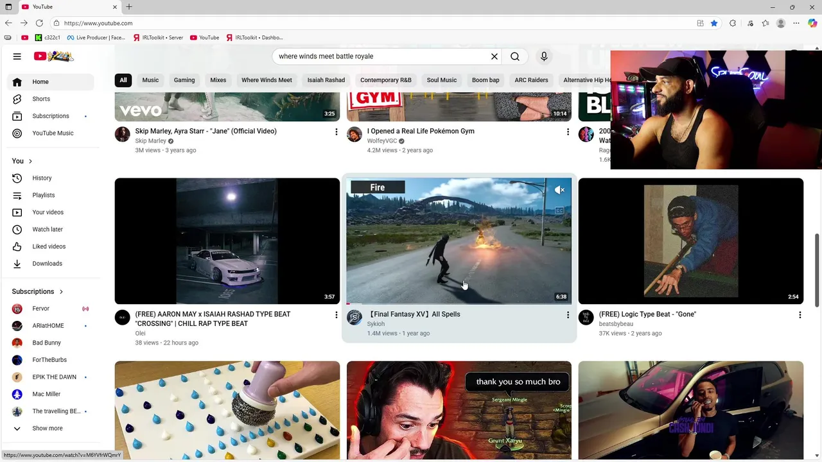Expand the You section
Screen dimensions: 822x462
click(x=22, y=161)
